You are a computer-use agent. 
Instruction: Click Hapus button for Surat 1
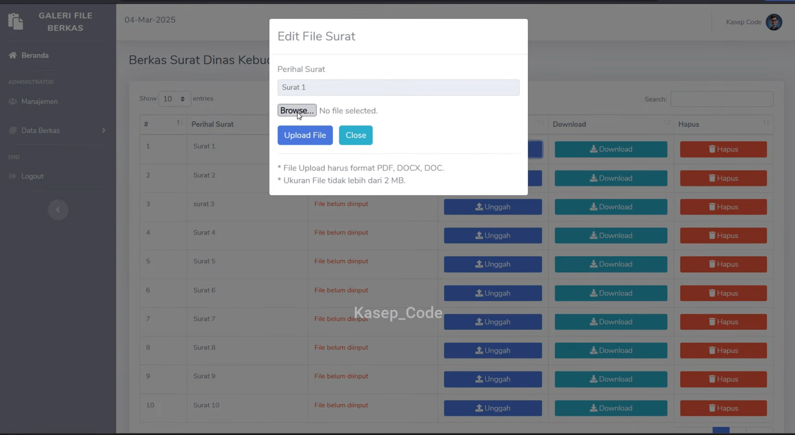point(723,149)
